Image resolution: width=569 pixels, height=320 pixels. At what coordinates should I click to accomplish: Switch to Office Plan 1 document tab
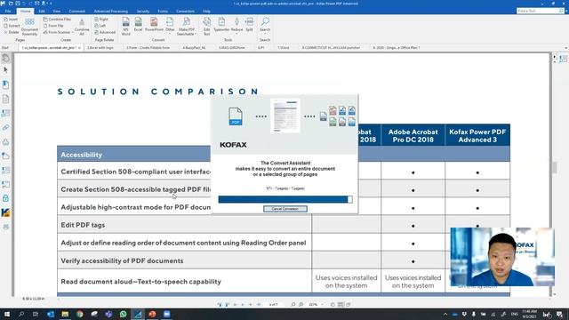[397, 47]
